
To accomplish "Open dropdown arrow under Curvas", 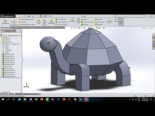I will (x=116, y=25).
